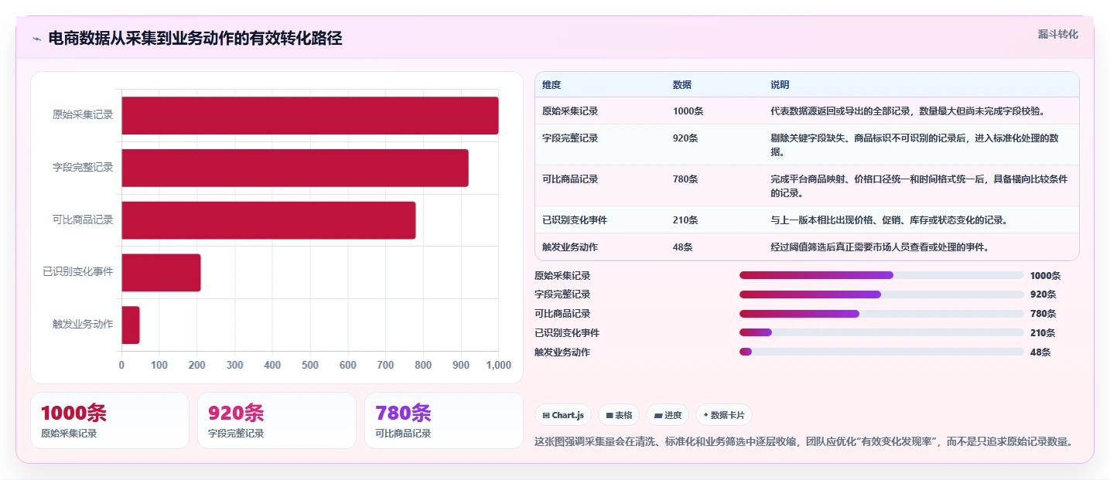1110x480 pixels.
Task: Click the 字段完整记录 cell in the table
Action: pos(570,138)
